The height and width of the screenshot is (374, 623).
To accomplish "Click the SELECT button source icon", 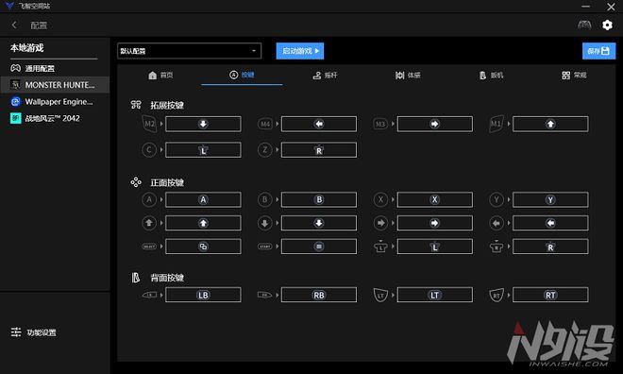I will click(149, 246).
